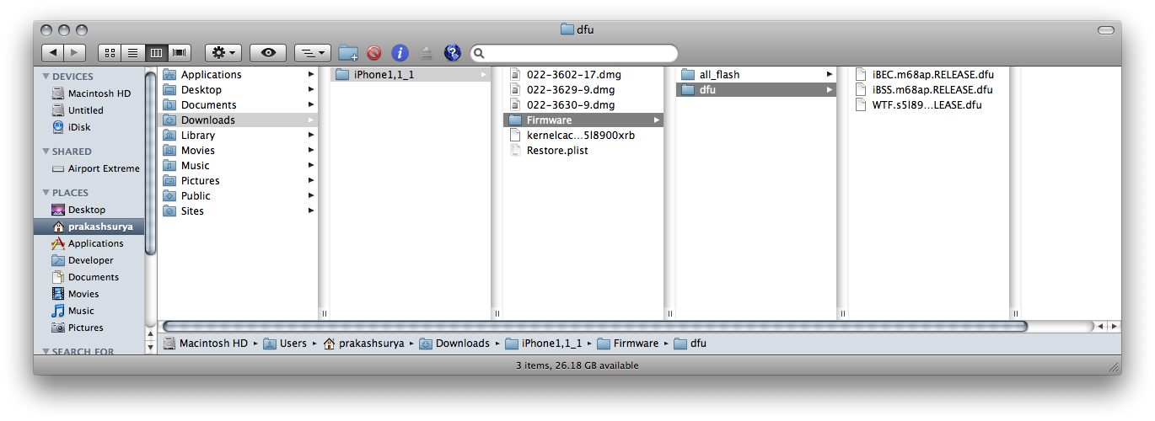Select the kernelcache file
Screen dimensions: 1155x421
tap(583, 135)
